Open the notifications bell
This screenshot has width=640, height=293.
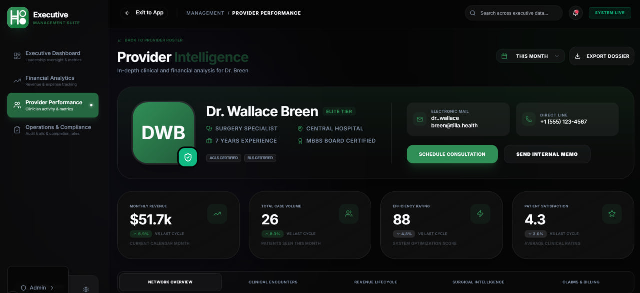[576, 13]
